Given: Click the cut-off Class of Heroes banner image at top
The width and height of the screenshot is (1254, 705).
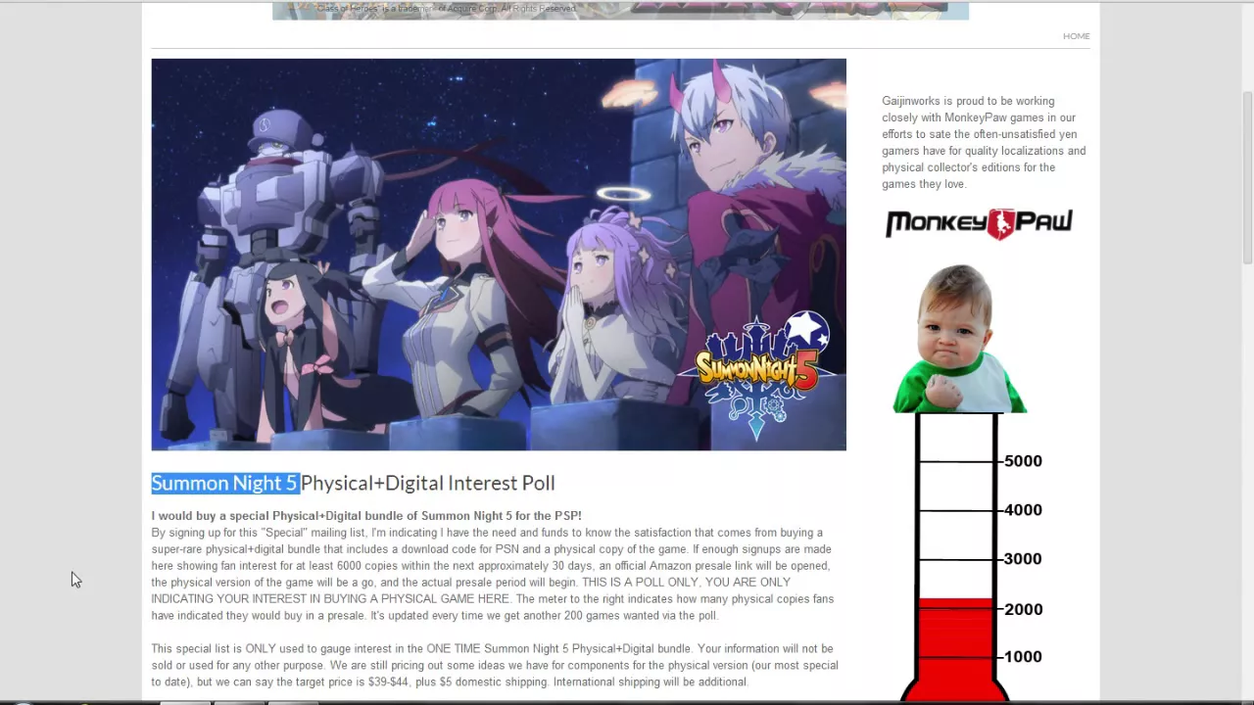Looking at the screenshot, I should pyautogui.click(x=620, y=10).
